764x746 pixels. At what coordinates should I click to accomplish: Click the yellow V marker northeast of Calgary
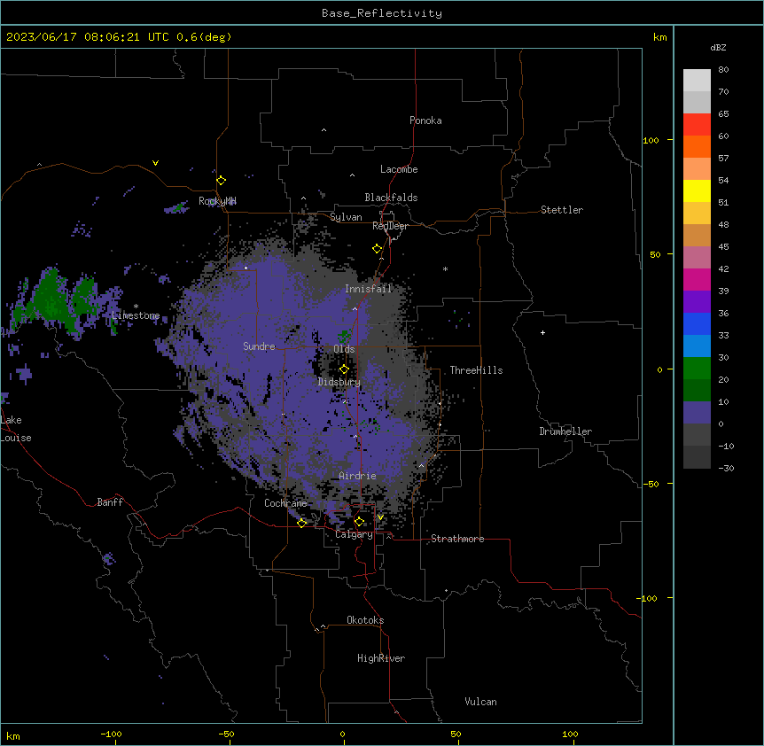(380, 517)
